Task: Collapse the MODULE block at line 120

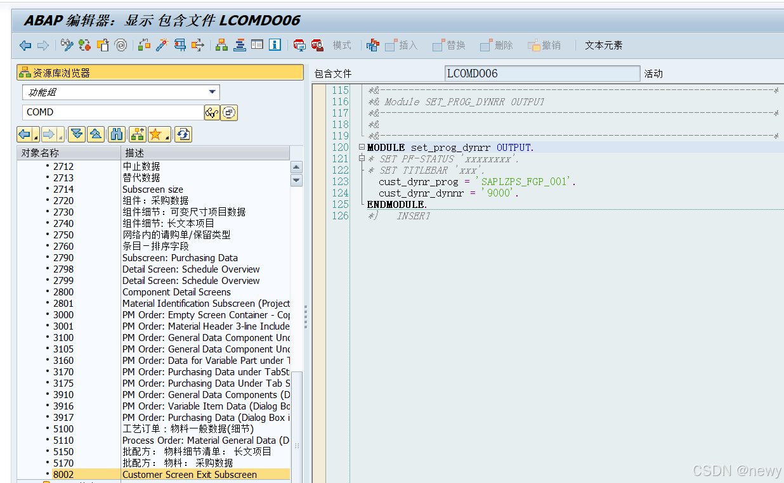Action: (362, 147)
